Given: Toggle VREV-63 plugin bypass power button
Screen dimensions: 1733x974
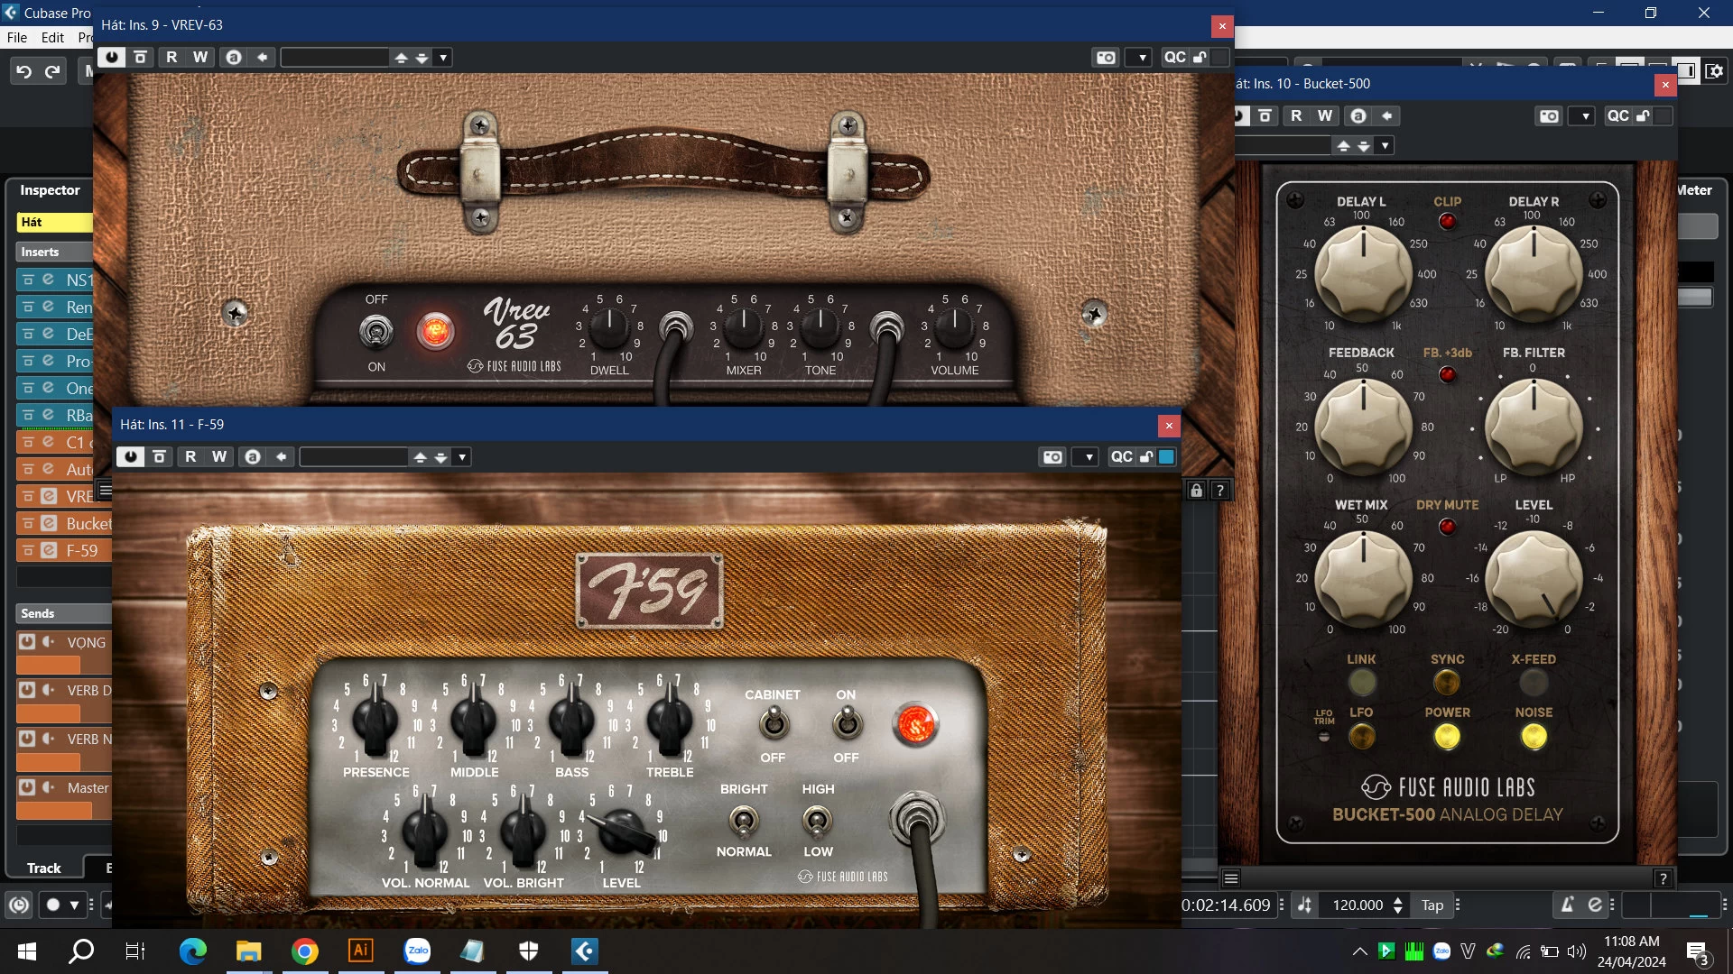Looking at the screenshot, I should 112,58.
